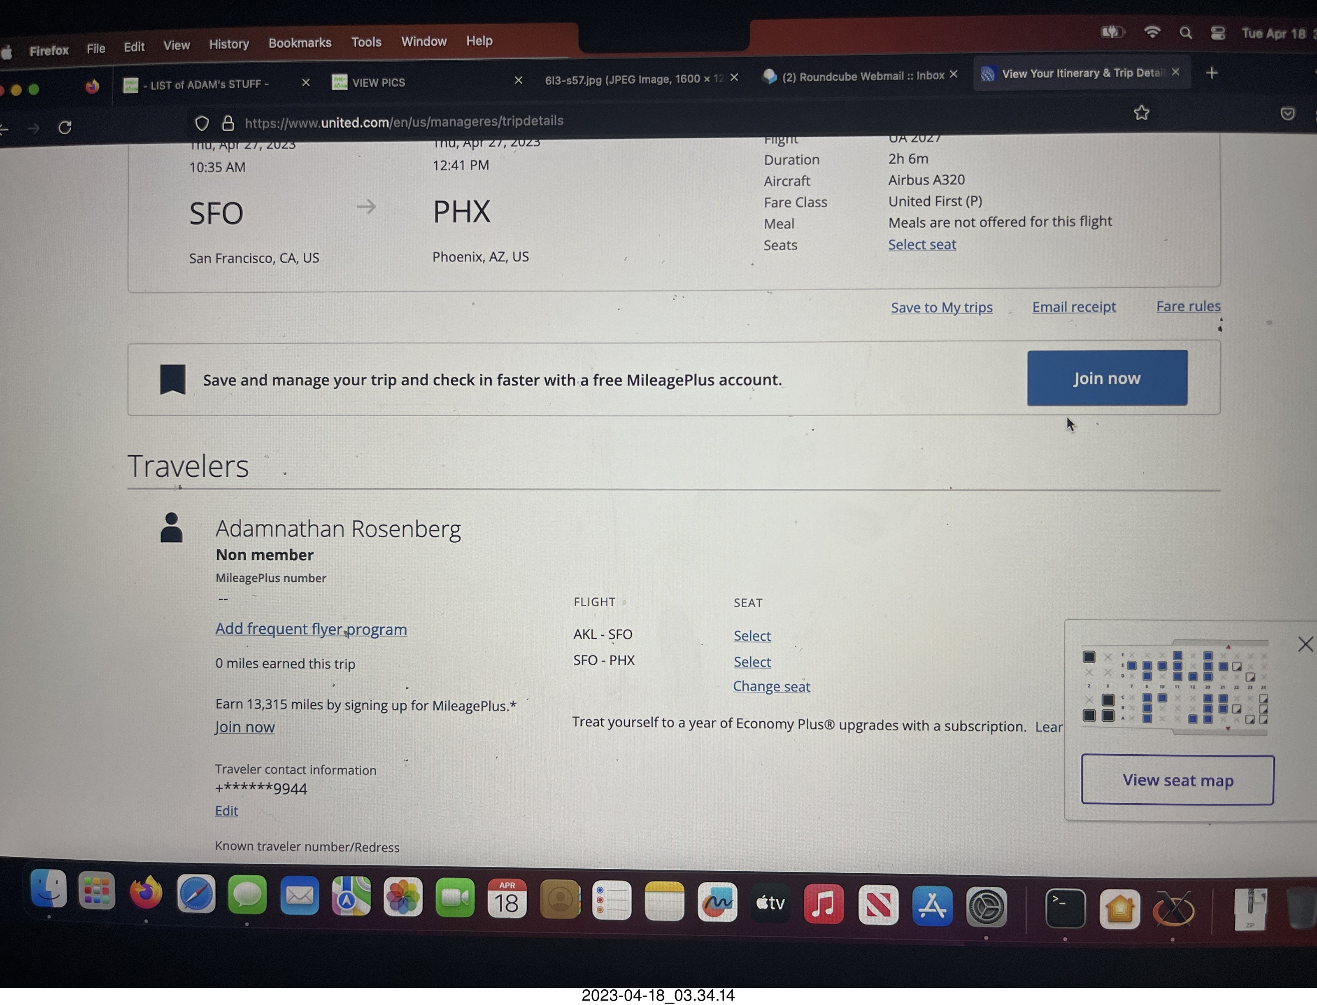1317x1005 pixels.
Task: Launch Safari from the dock
Action: 196,894
